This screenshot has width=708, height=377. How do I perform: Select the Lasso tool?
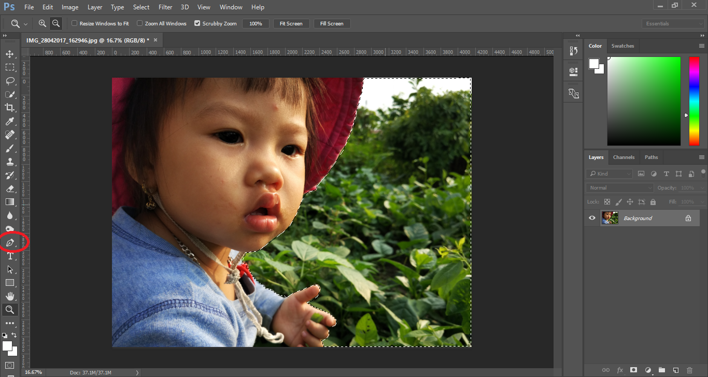pyautogui.click(x=10, y=81)
